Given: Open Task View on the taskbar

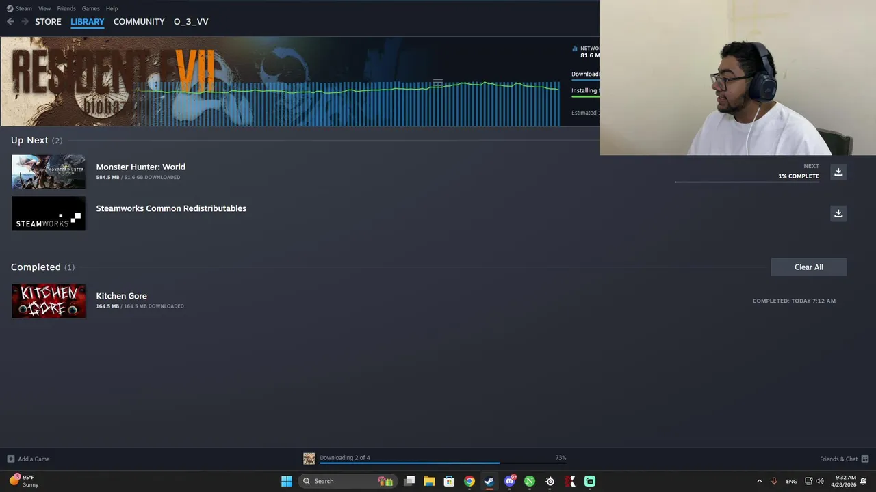Looking at the screenshot, I should point(409,481).
